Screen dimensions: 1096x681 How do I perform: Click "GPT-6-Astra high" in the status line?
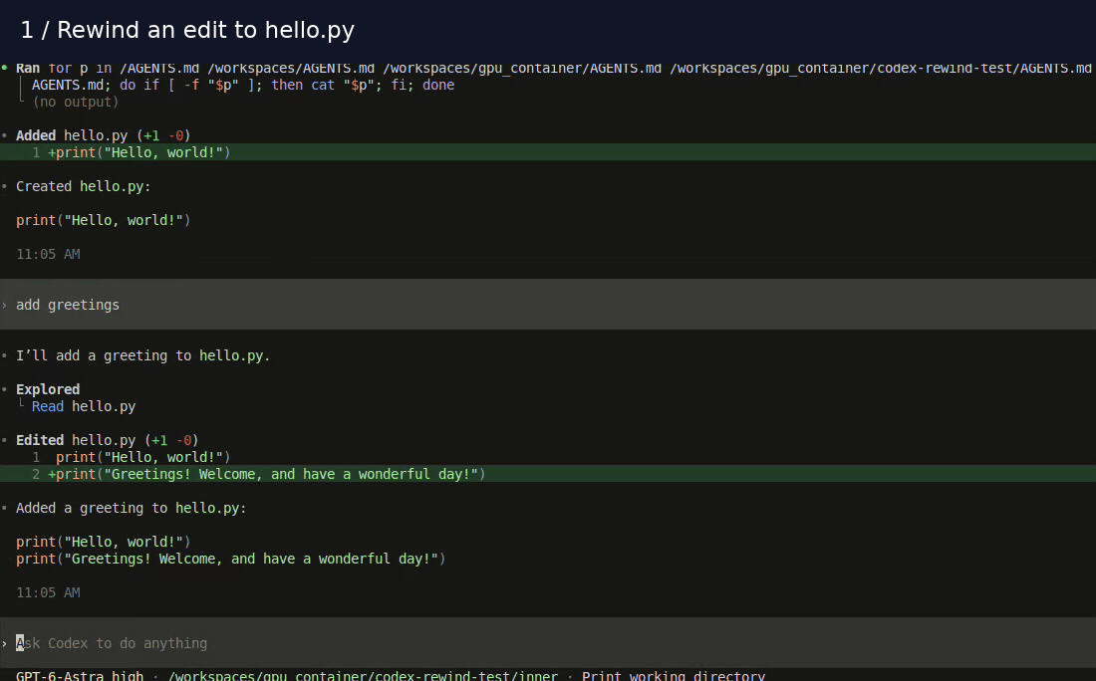[80, 675]
